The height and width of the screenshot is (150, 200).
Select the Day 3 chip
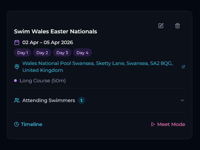pyautogui.click(x=62, y=52)
